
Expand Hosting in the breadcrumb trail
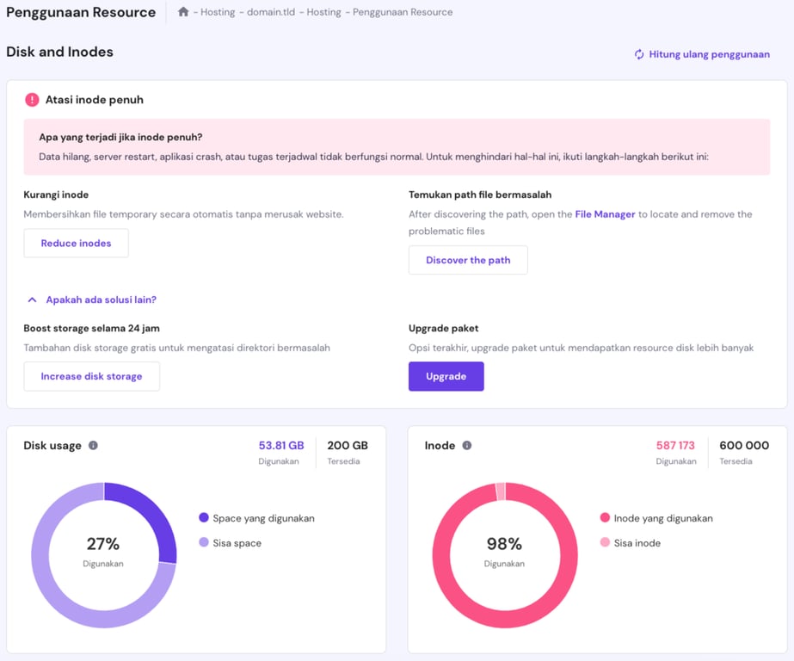tap(218, 12)
